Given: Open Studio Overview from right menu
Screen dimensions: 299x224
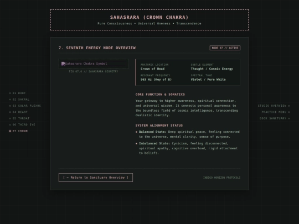Looking at the screenshot, I should pos(274,106).
